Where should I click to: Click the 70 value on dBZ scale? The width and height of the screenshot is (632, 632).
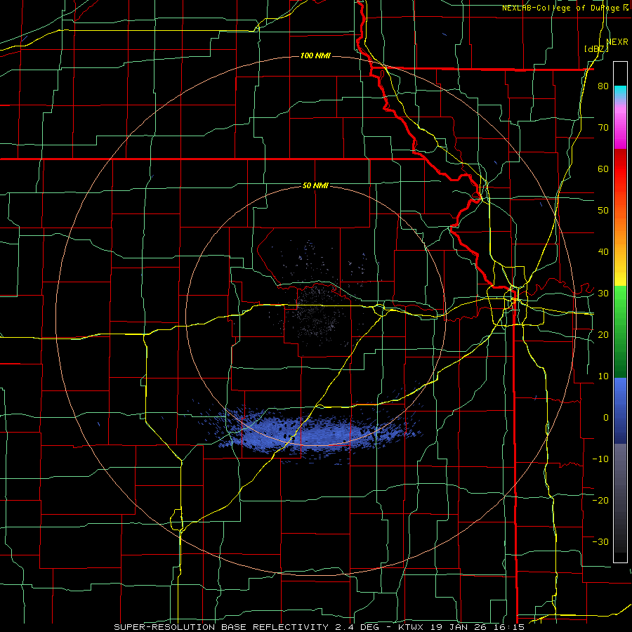(x=603, y=127)
